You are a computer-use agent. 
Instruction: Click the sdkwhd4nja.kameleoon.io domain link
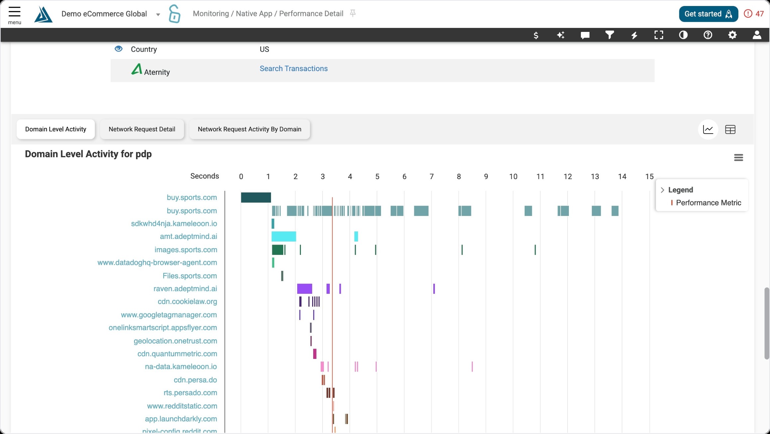pos(174,224)
